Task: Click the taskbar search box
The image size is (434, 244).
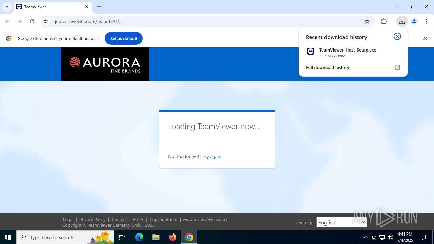Action: (x=65, y=237)
